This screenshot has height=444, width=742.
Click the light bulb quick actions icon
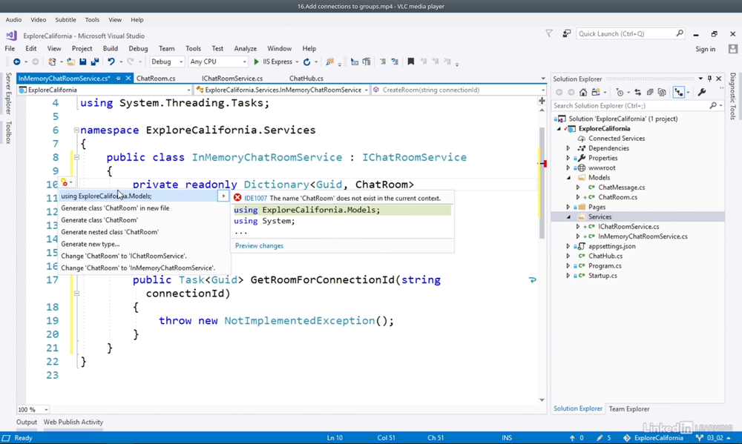65,182
